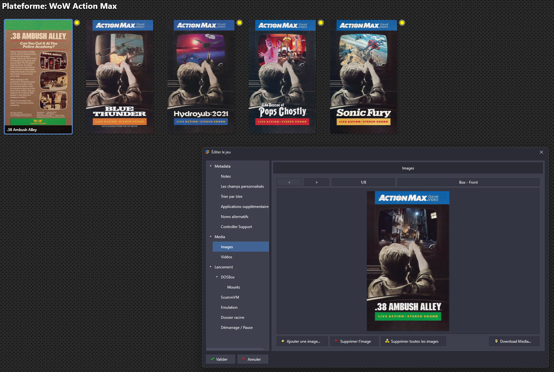Click the red X icon on Annuler

coord(244,359)
